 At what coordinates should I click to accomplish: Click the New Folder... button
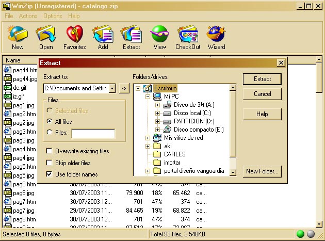click(x=262, y=171)
